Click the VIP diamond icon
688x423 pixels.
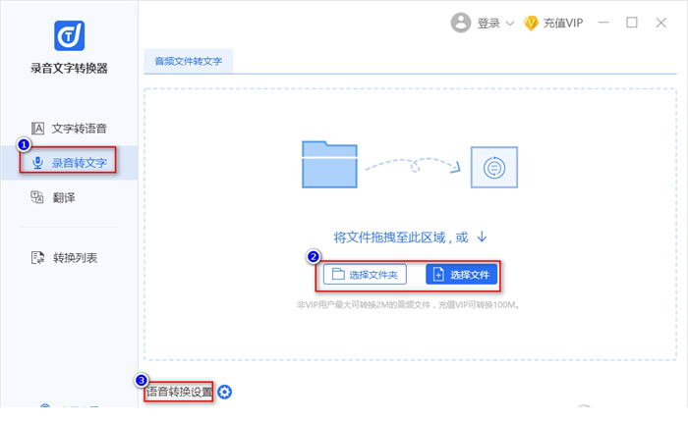tap(531, 23)
